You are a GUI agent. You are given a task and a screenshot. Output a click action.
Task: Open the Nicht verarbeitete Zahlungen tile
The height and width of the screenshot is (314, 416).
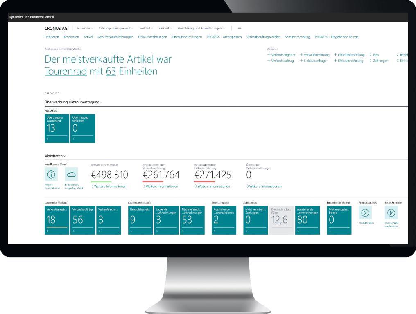(255, 220)
